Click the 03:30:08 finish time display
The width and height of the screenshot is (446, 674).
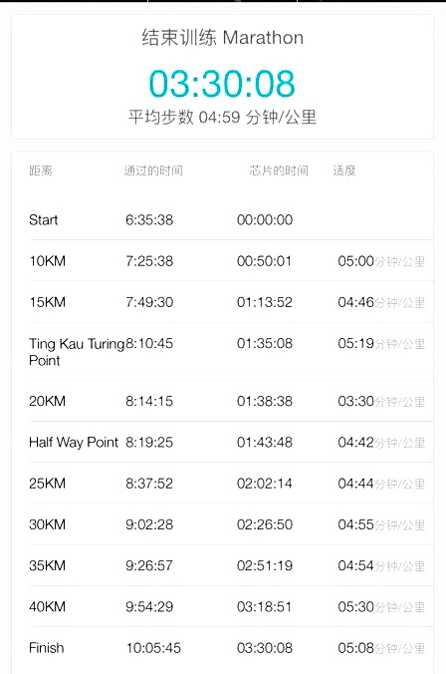222,84
